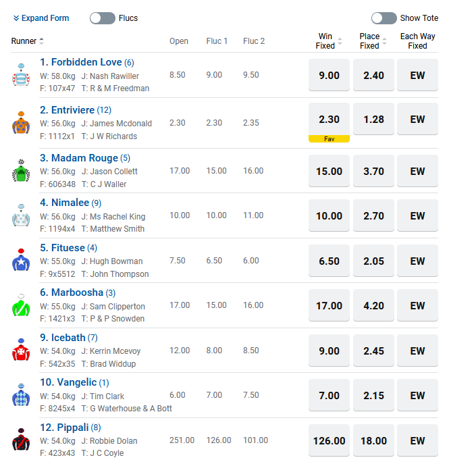Sort by Win Fixed odds

click(340, 41)
